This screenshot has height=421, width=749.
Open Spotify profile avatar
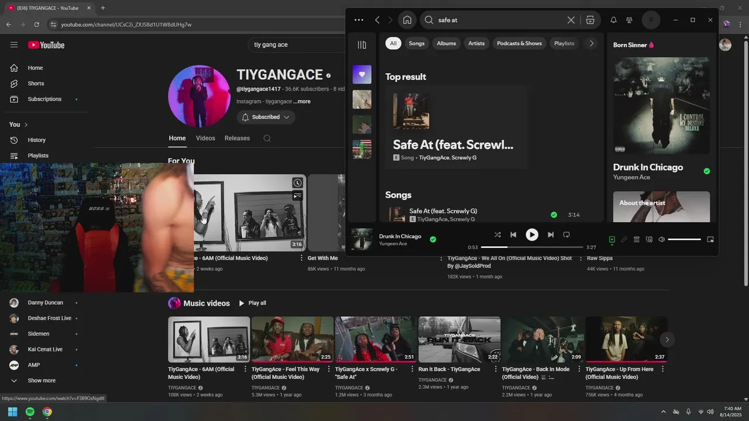click(x=651, y=20)
